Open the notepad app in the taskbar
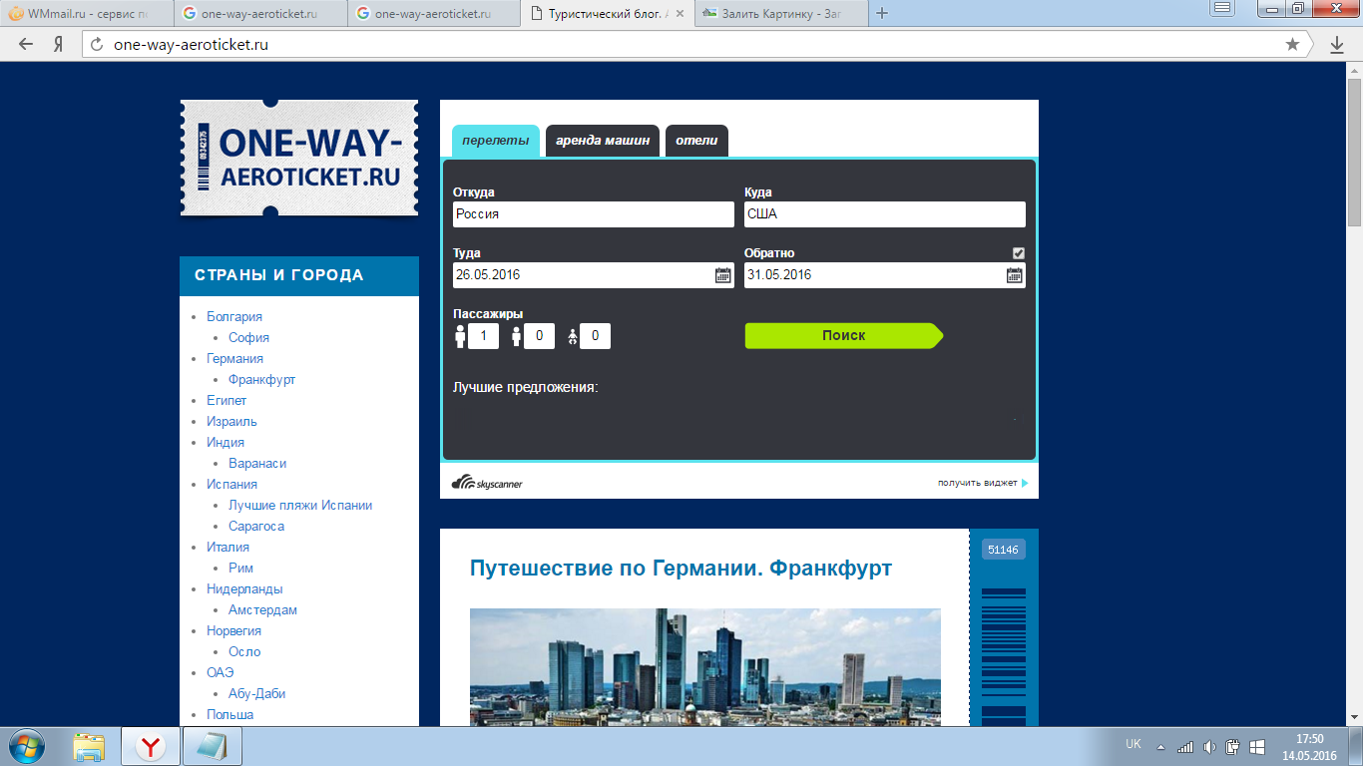Screen dimensions: 1363x766 212,746
